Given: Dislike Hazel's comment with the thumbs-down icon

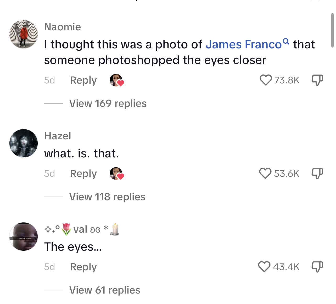Looking at the screenshot, I should pos(317,174).
